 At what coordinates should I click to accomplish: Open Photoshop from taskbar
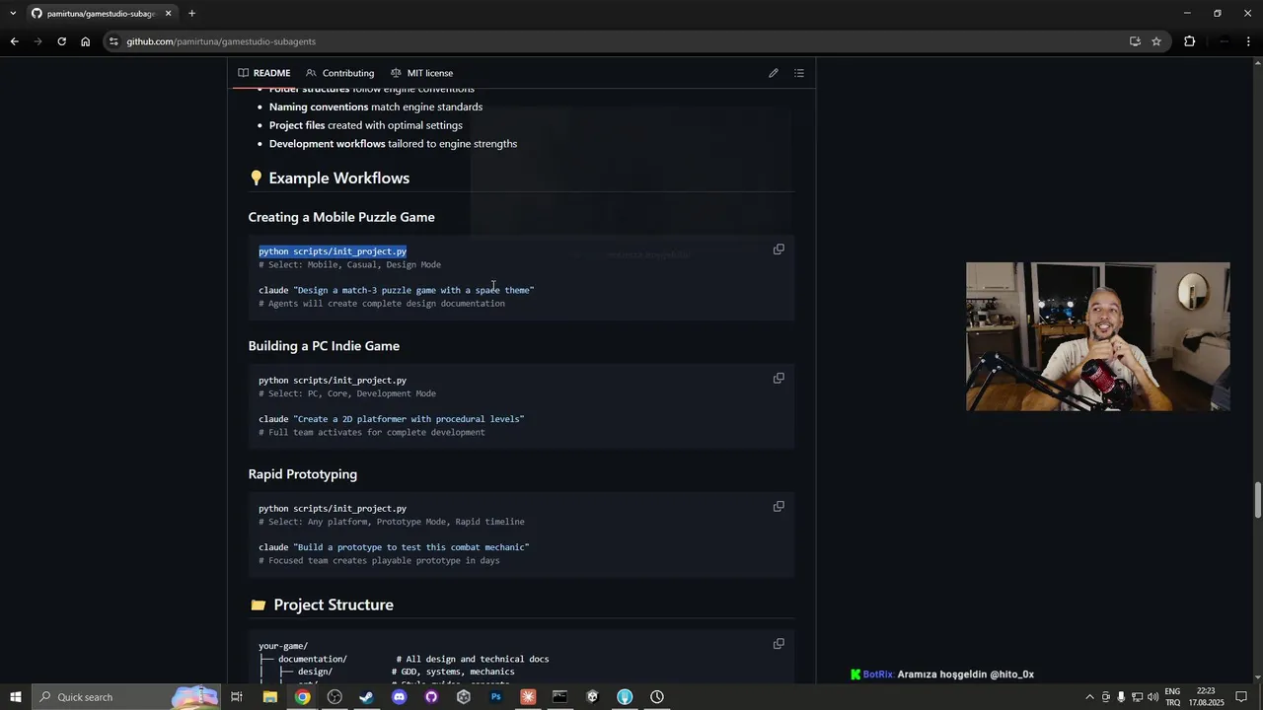495,697
